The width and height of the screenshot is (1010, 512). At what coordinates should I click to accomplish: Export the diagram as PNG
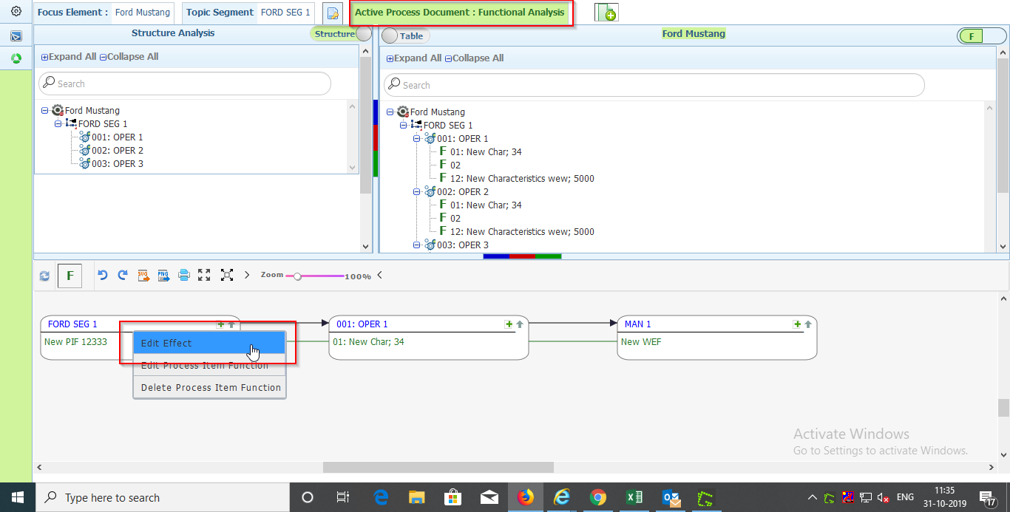[x=163, y=275]
